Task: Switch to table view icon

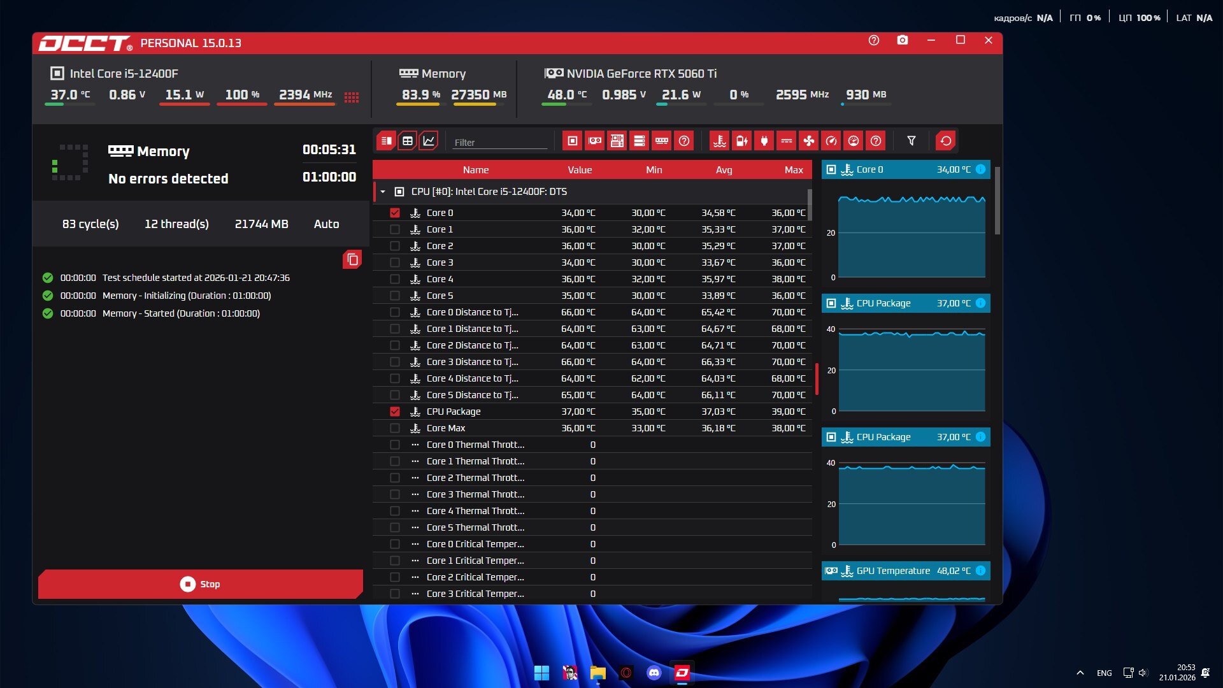Action: pyautogui.click(x=408, y=141)
